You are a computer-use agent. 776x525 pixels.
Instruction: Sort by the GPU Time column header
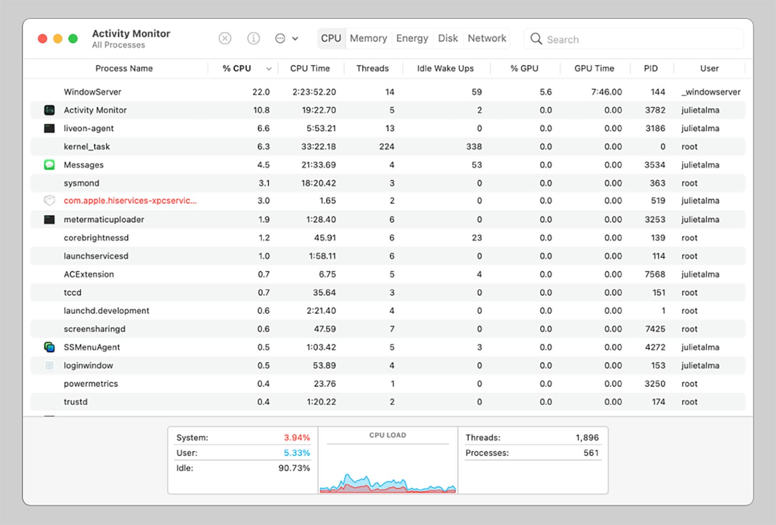point(594,68)
